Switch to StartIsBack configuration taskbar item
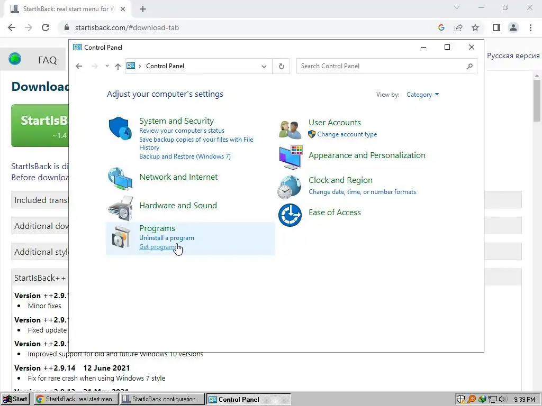This screenshot has height=406, width=542. 162,400
